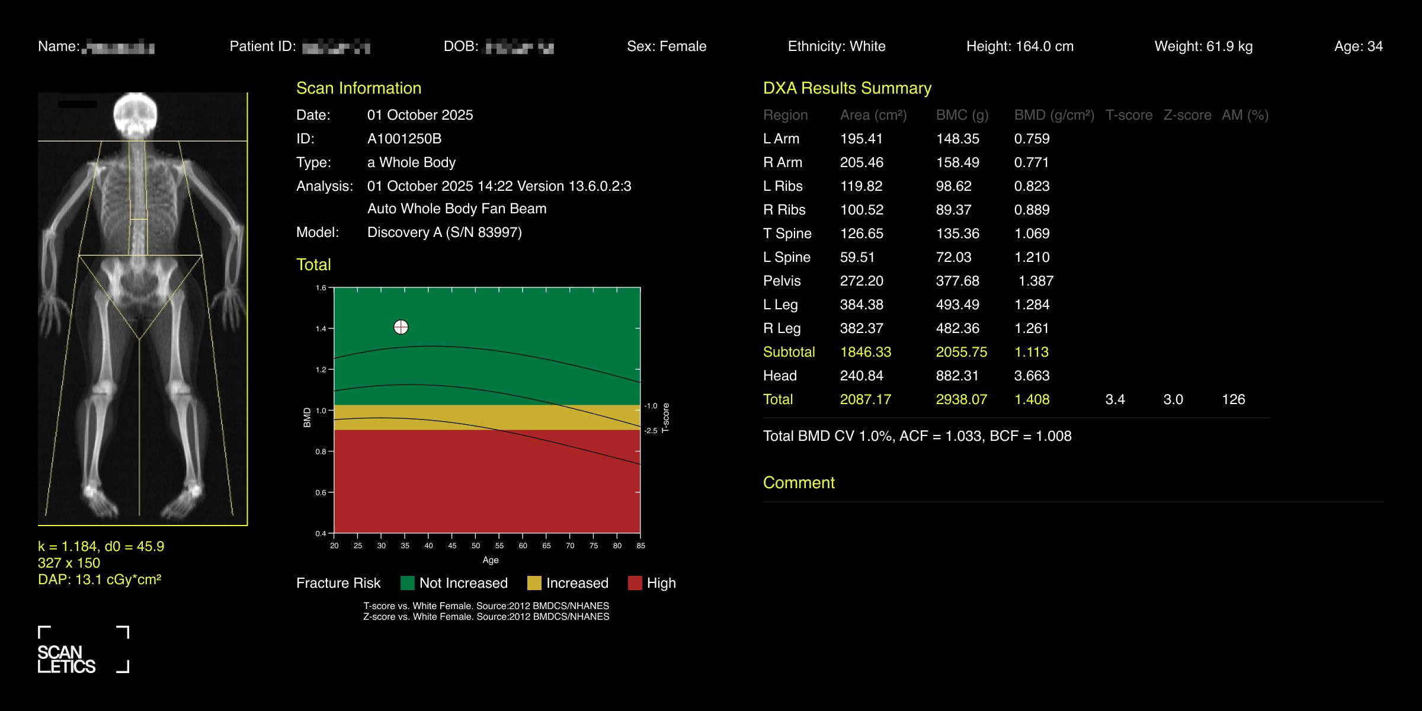Click the yellow Increased legend swatch
Image resolution: width=1422 pixels, height=711 pixels.
click(534, 583)
